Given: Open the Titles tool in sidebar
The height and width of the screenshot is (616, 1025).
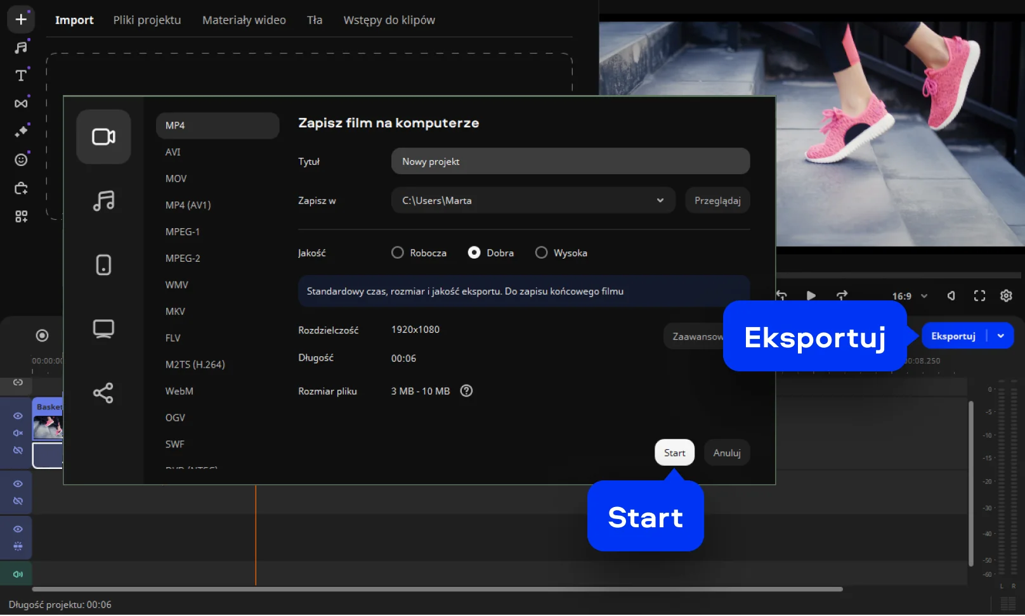Looking at the screenshot, I should pos(21,75).
